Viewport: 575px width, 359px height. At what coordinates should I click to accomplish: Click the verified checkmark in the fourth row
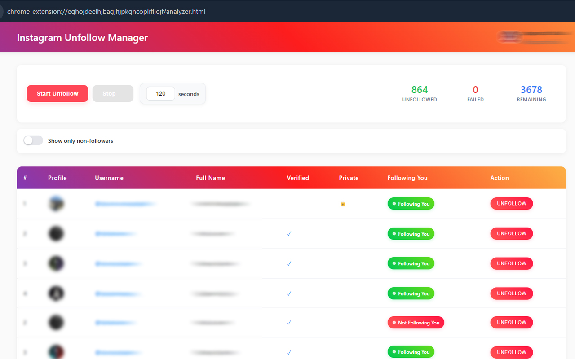coord(289,293)
